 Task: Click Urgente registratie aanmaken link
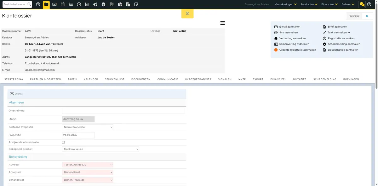click(x=298, y=50)
